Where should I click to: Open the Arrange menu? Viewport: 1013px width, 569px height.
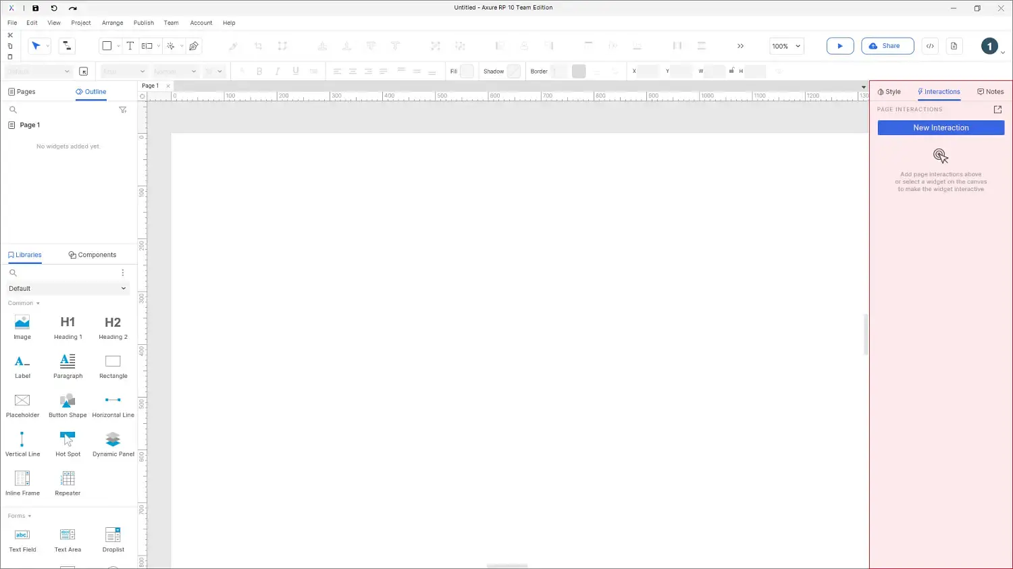click(x=112, y=23)
